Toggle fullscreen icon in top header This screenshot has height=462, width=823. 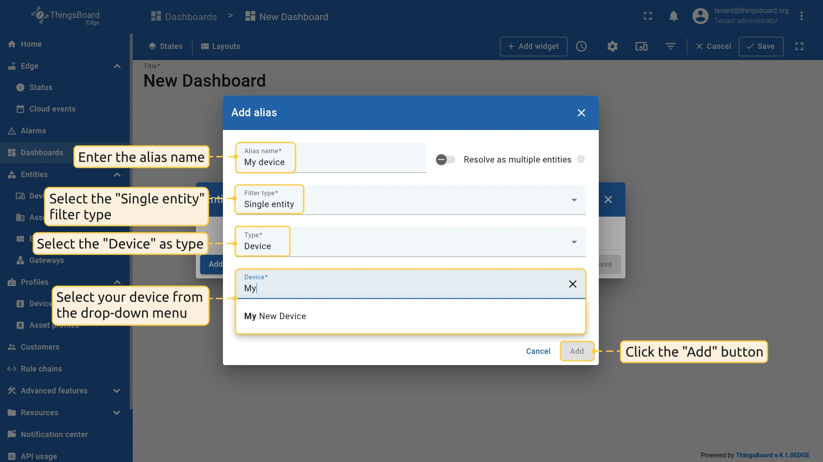pyautogui.click(x=648, y=16)
